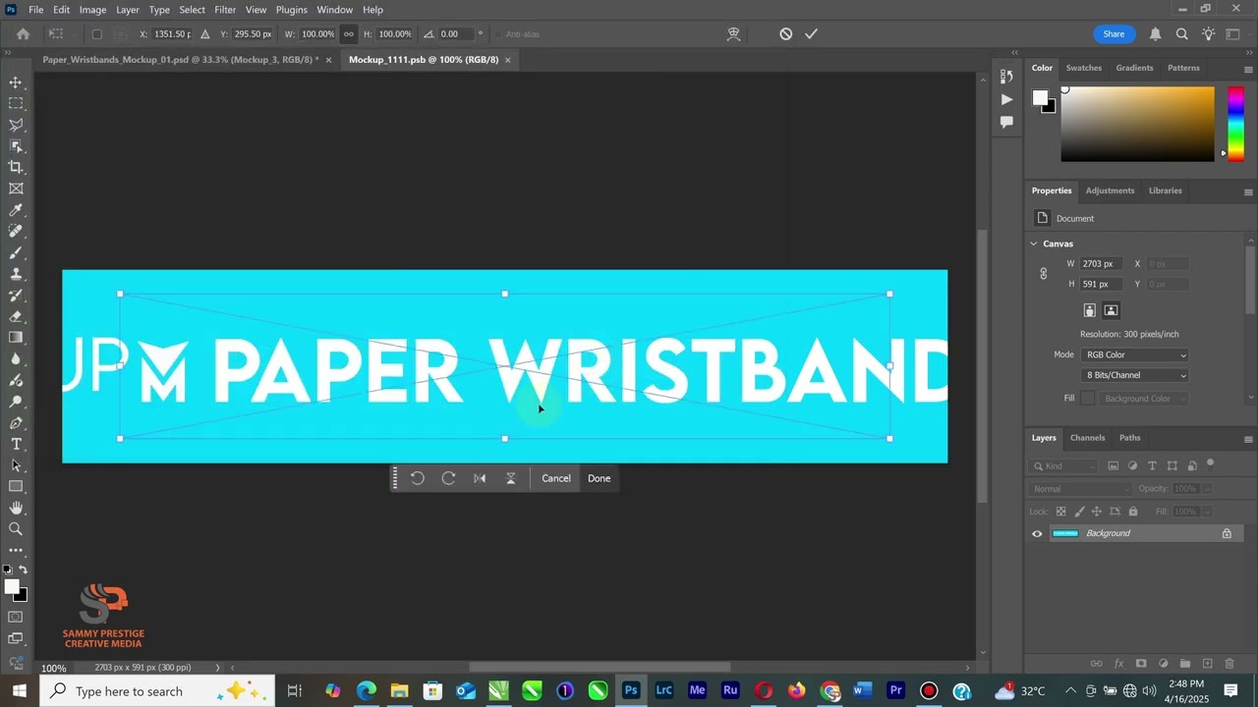This screenshot has width=1258, height=707.
Task: Rotate 90 degrees clockwise in floating bar
Action: click(448, 478)
